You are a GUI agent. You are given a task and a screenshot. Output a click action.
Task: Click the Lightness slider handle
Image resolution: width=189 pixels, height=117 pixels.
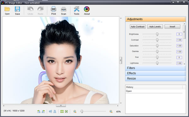[157, 63]
